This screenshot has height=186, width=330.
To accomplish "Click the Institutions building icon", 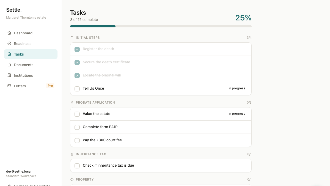I will click(x=9, y=75).
